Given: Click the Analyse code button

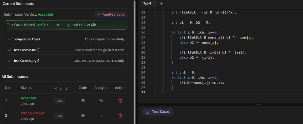Looking at the screenshot, I should (x=111, y=15).
